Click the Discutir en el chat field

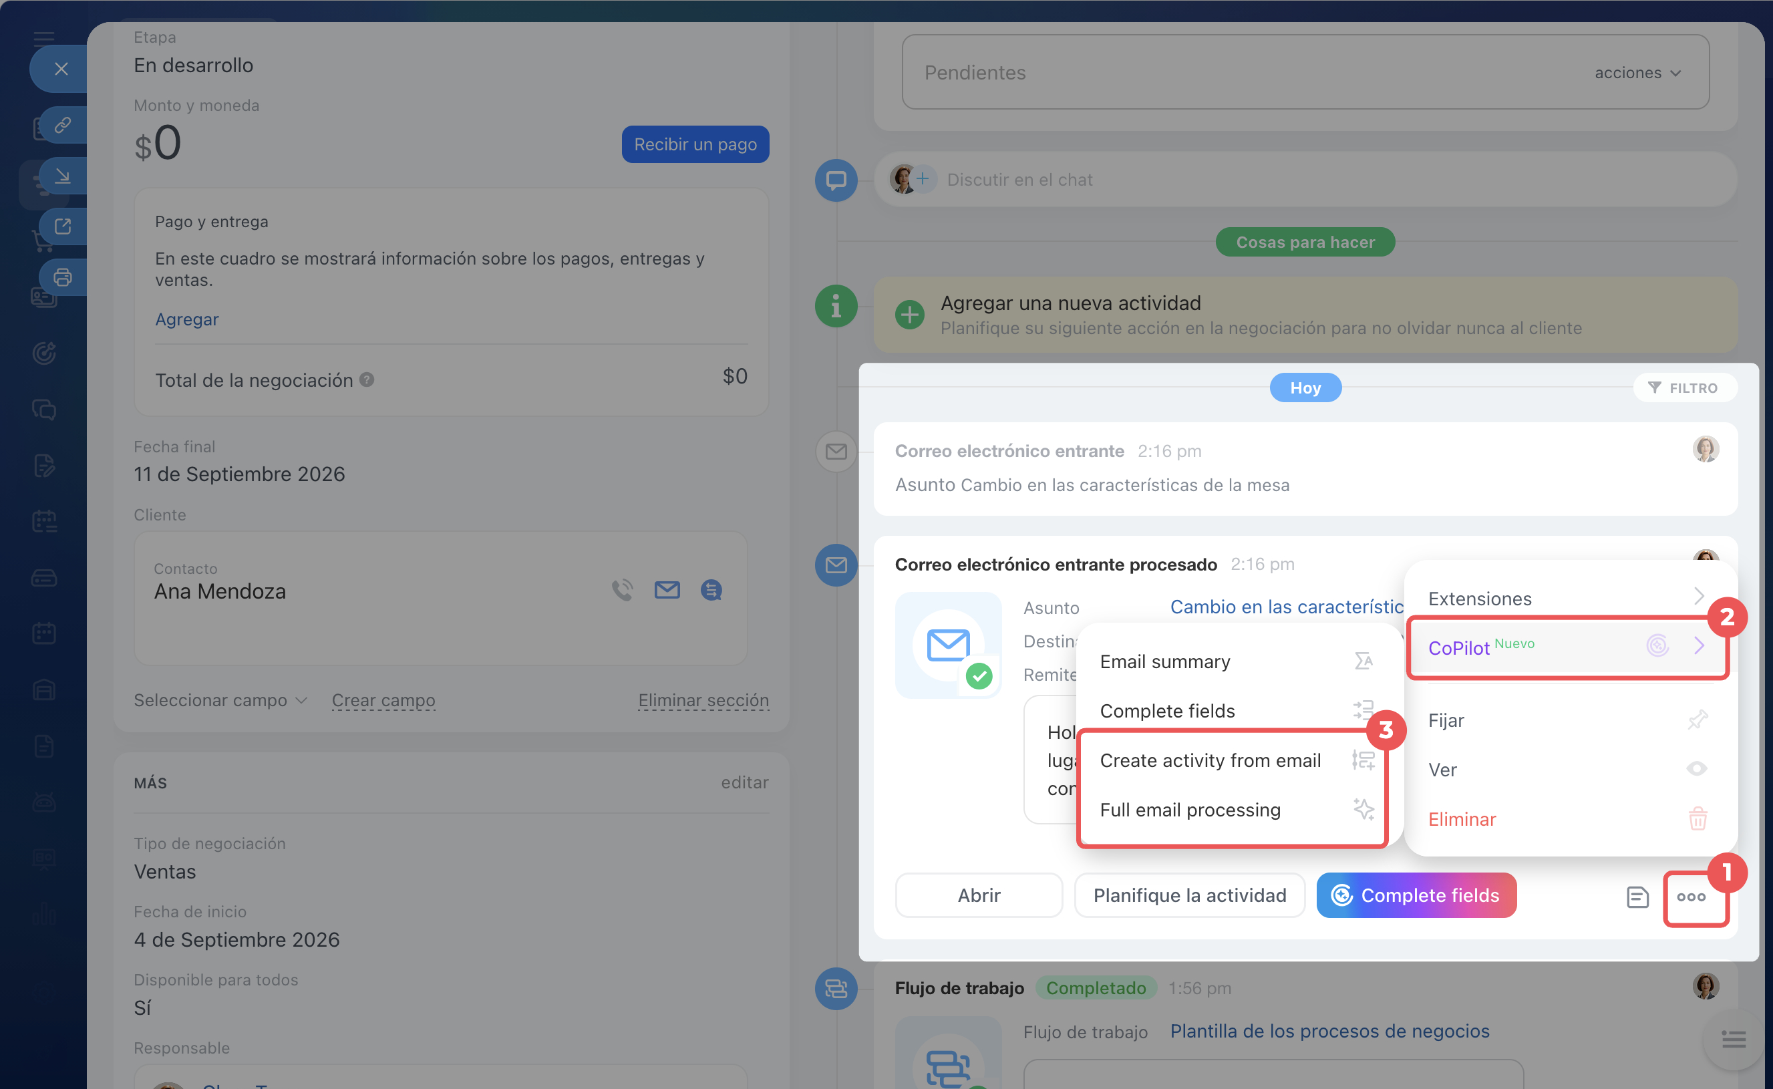pyautogui.click(x=1305, y=179)
